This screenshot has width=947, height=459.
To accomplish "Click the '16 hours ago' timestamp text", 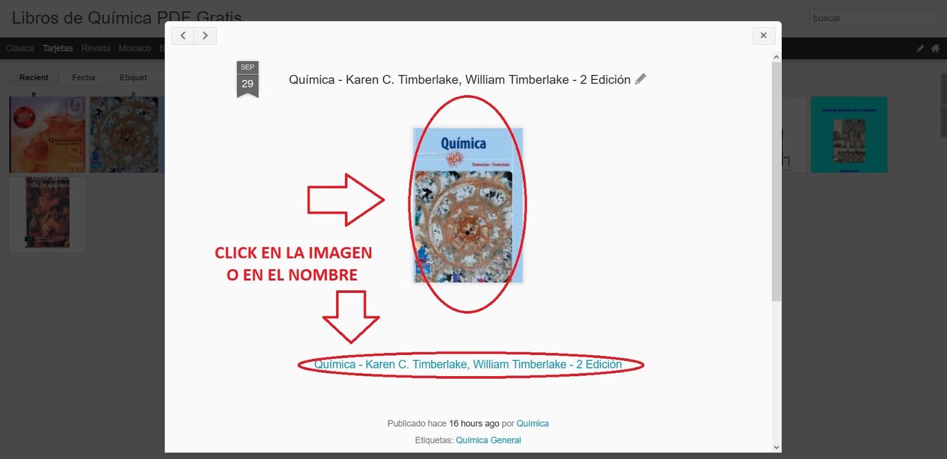I will [474, 424].
